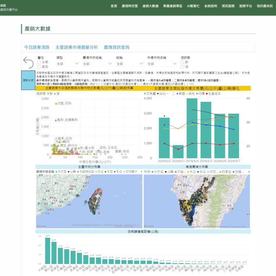Click the legend scroll arrow in Kaohsiung map
This screenshot has height=276, width=276.
pos(249,171)
